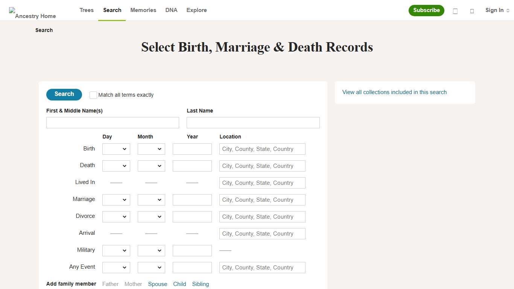Open the Marriage day dropdown

(116, 199)
